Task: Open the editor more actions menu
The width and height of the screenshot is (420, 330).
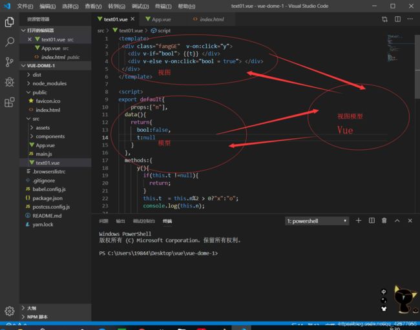Action: point(410,19)
